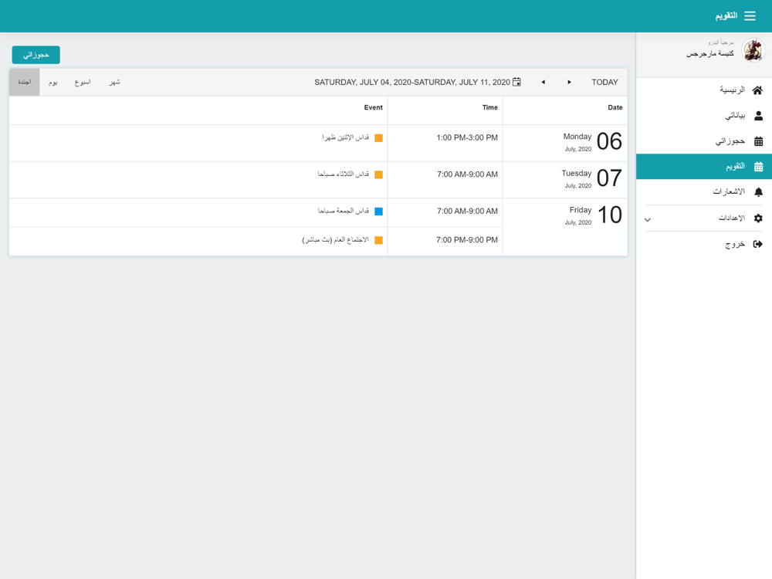
Task: Click the bell notifications icon
Action: 758,192
